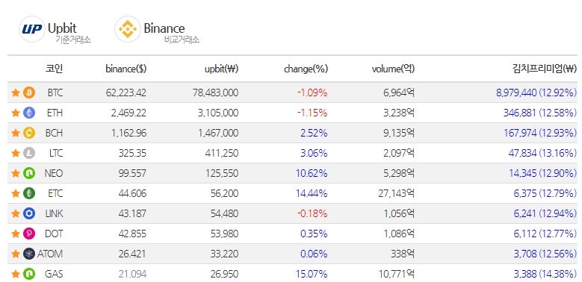The width and height of the screenshot is (582, 282).
Task: Click the Binance exchange logo
Action: pyautogui.click(x=128, y=29)
